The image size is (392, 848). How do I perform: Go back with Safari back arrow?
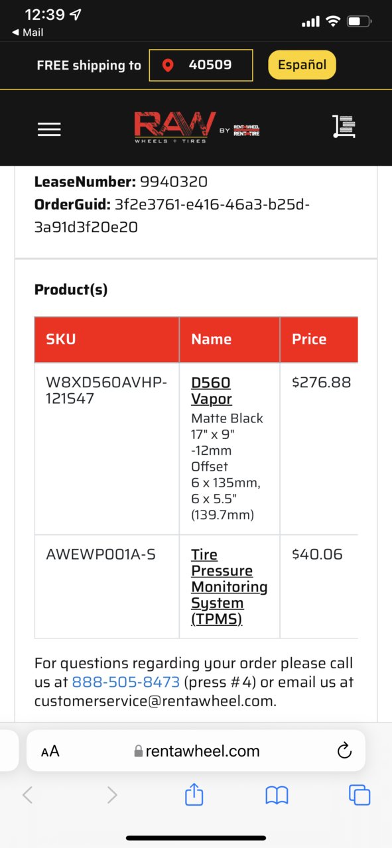pos(27,794)
